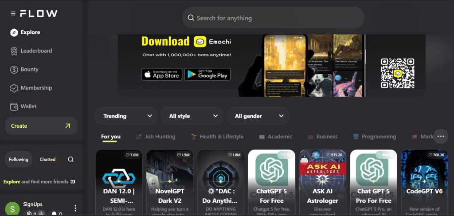Viewport: 454px width, 216px height.
Task: Click the friends search icon beside Chatted
Action: (70, 159)
